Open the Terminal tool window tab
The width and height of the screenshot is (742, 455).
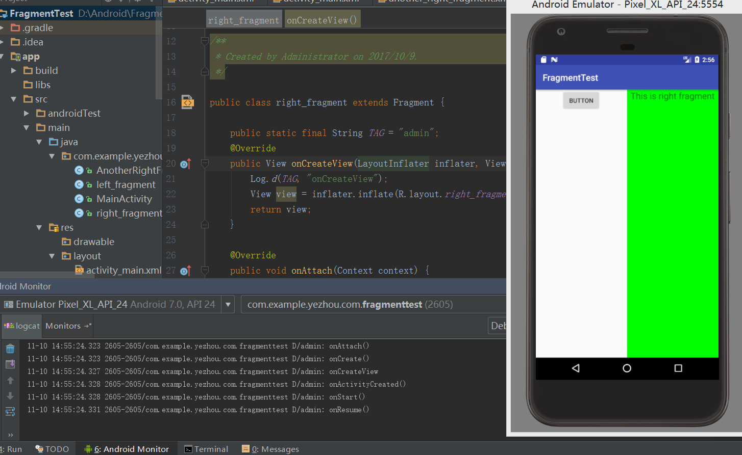[206, 449]
